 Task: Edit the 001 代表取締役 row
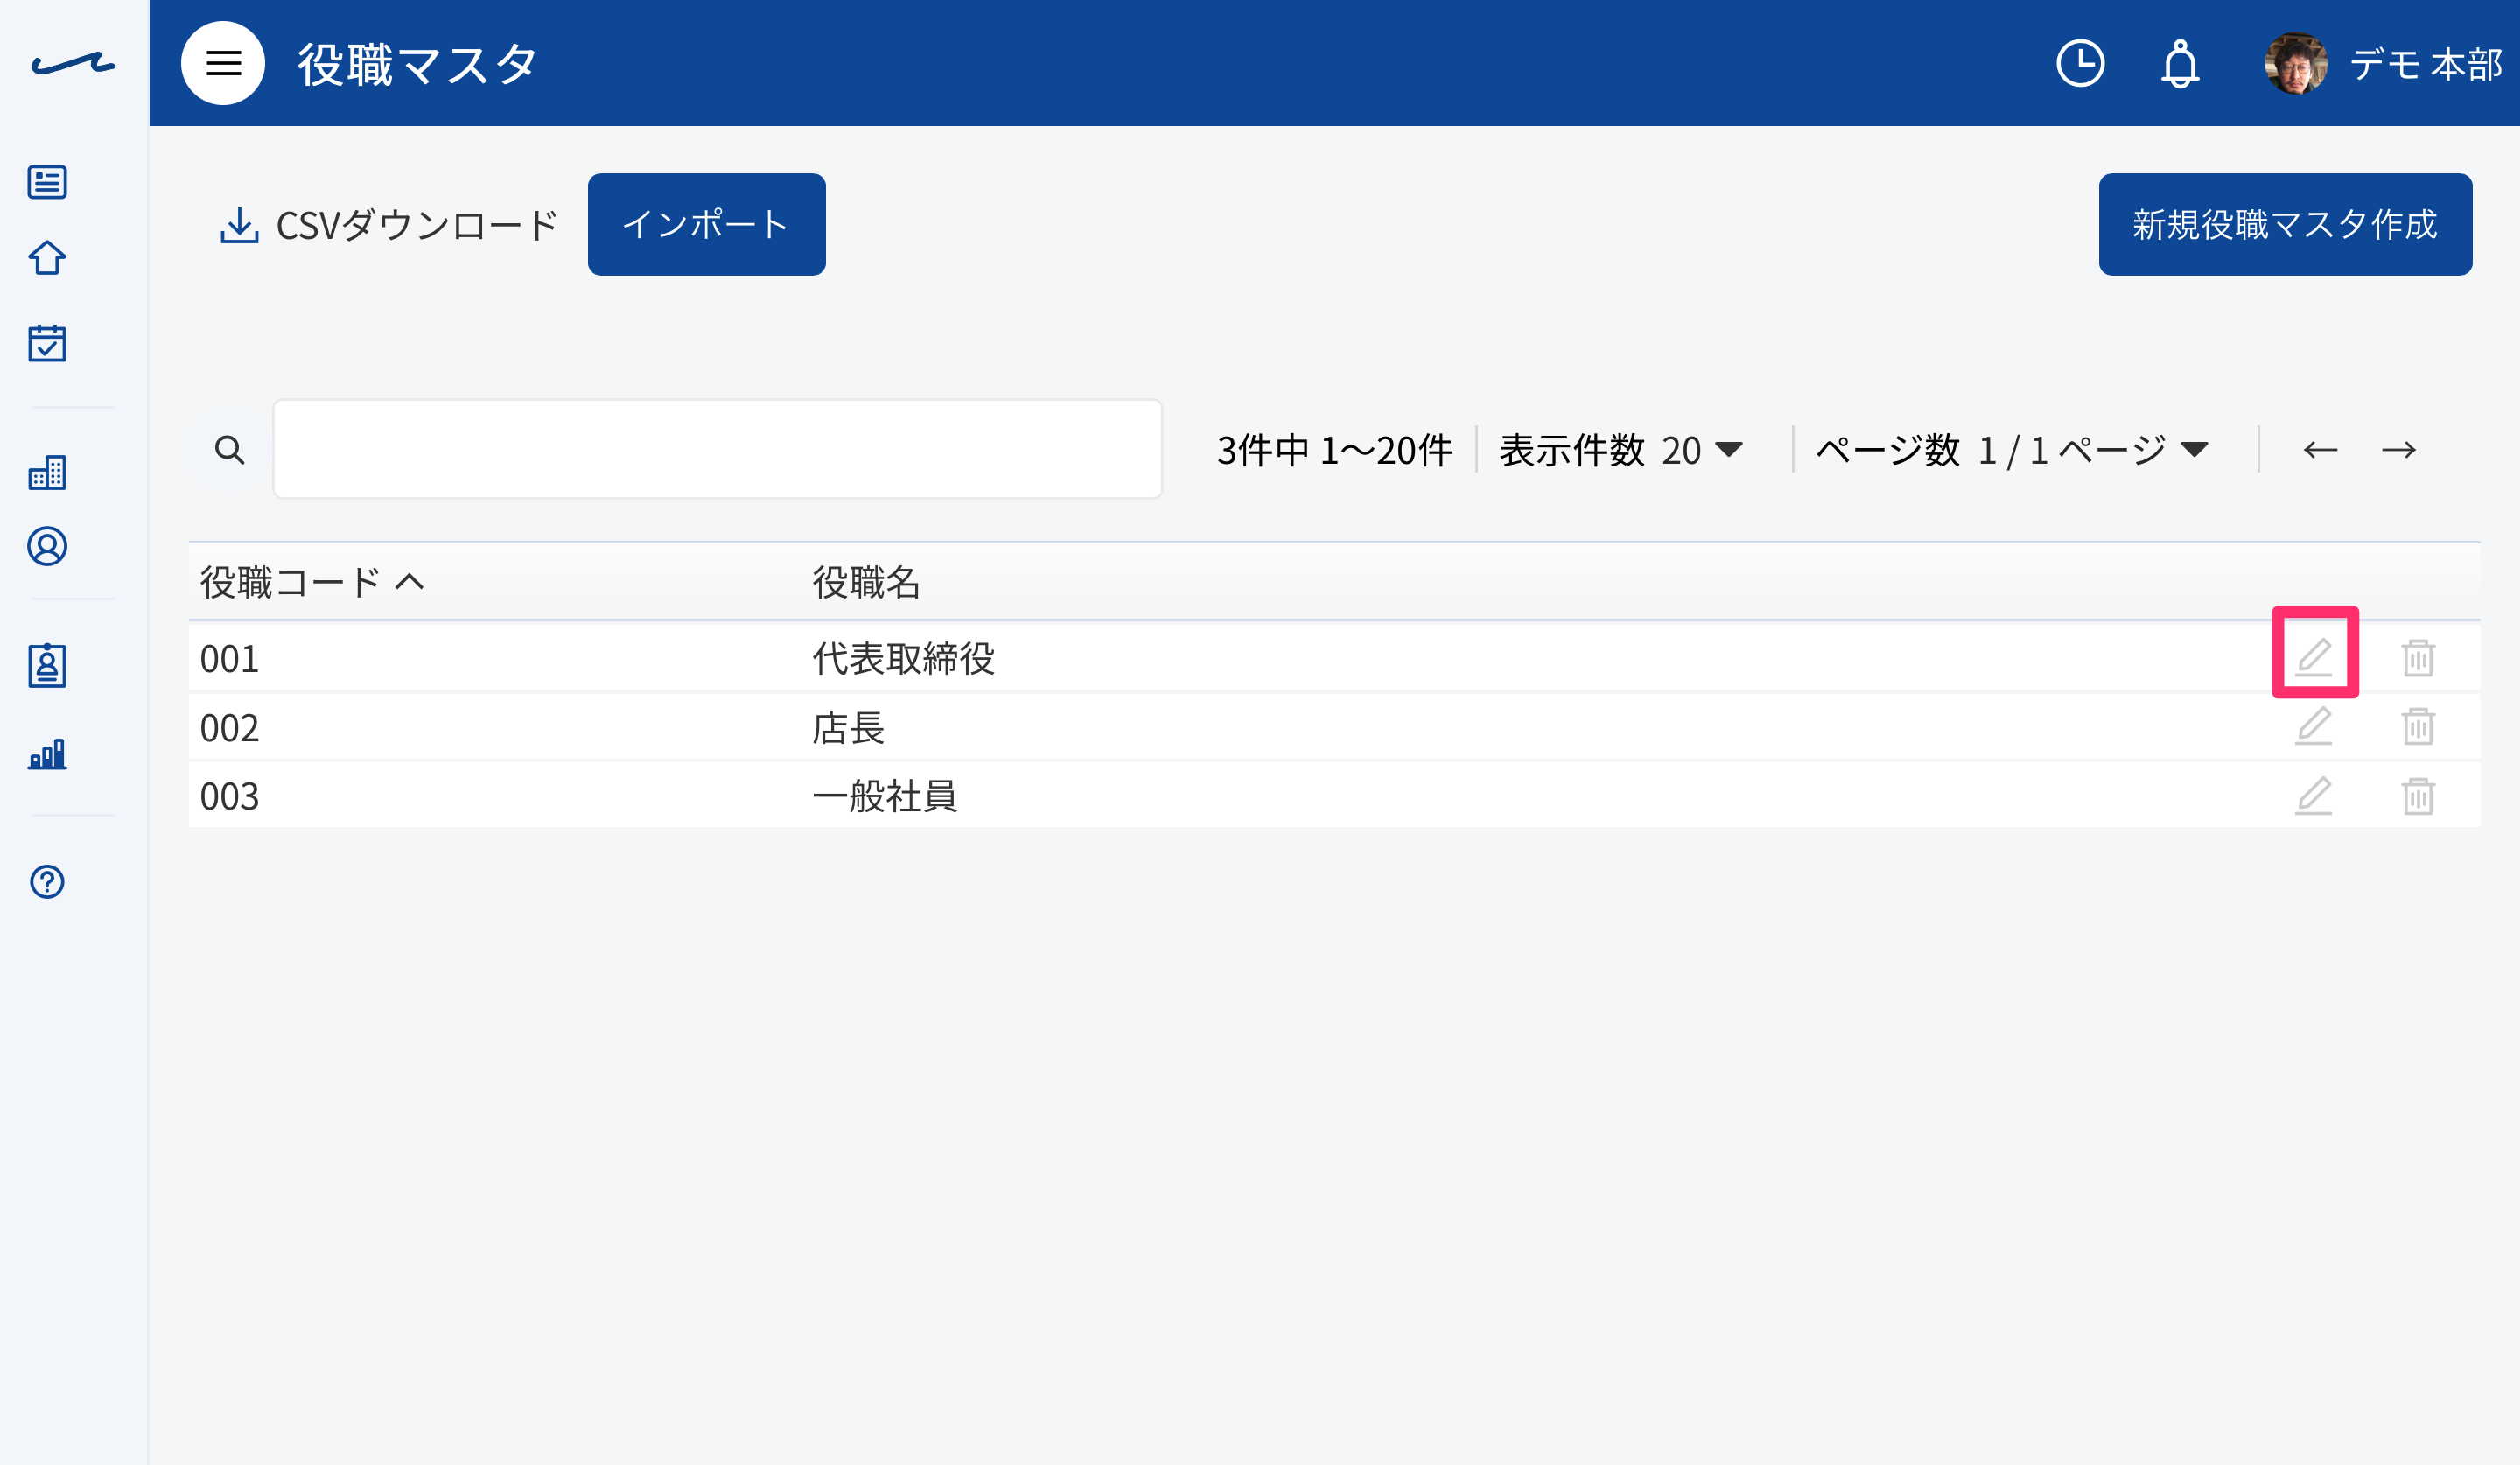2314,657
